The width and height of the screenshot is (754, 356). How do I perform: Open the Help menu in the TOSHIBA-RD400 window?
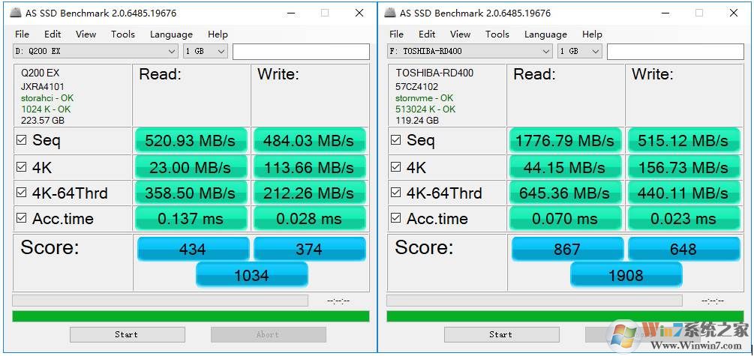(592, 34)
